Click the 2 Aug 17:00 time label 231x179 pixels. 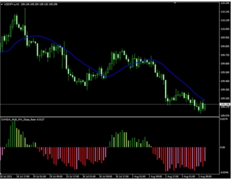172,177
